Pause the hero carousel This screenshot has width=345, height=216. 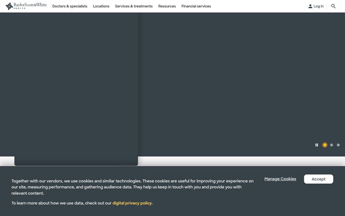click(x=317, y=145)
